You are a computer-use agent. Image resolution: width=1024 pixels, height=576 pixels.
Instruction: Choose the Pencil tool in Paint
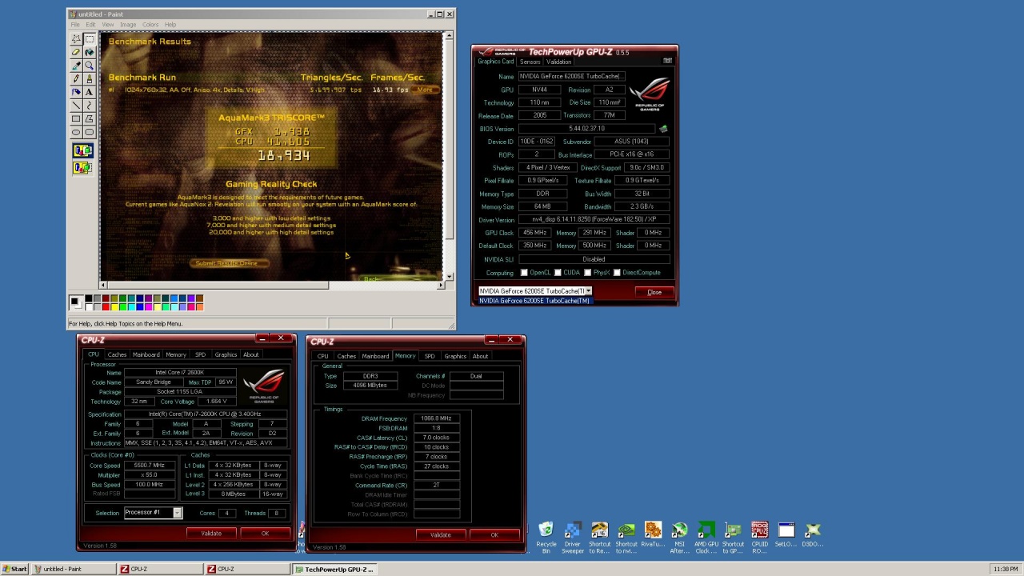(76, 78)
